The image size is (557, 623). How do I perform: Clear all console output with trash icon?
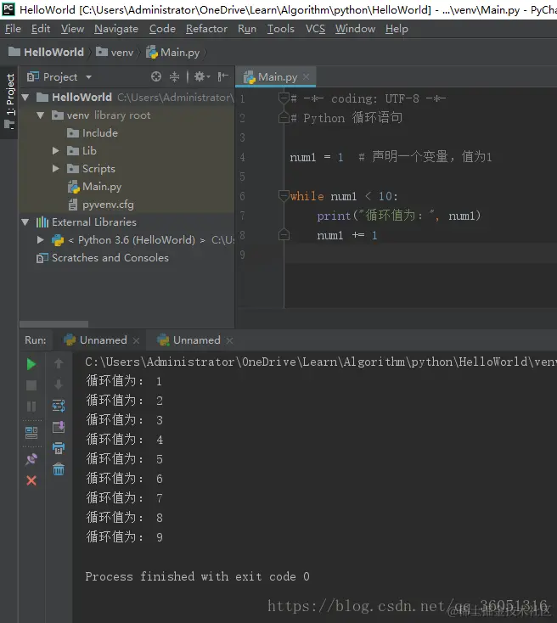coord(59,469)
